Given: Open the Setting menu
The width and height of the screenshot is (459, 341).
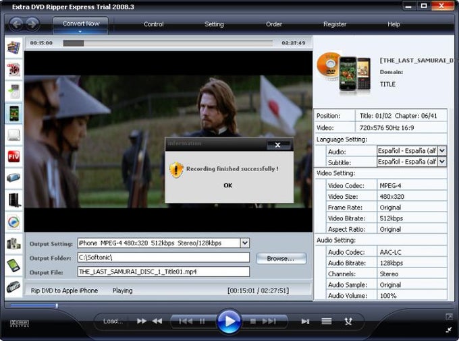Looking at the screenshot, I should coord(214,24).
